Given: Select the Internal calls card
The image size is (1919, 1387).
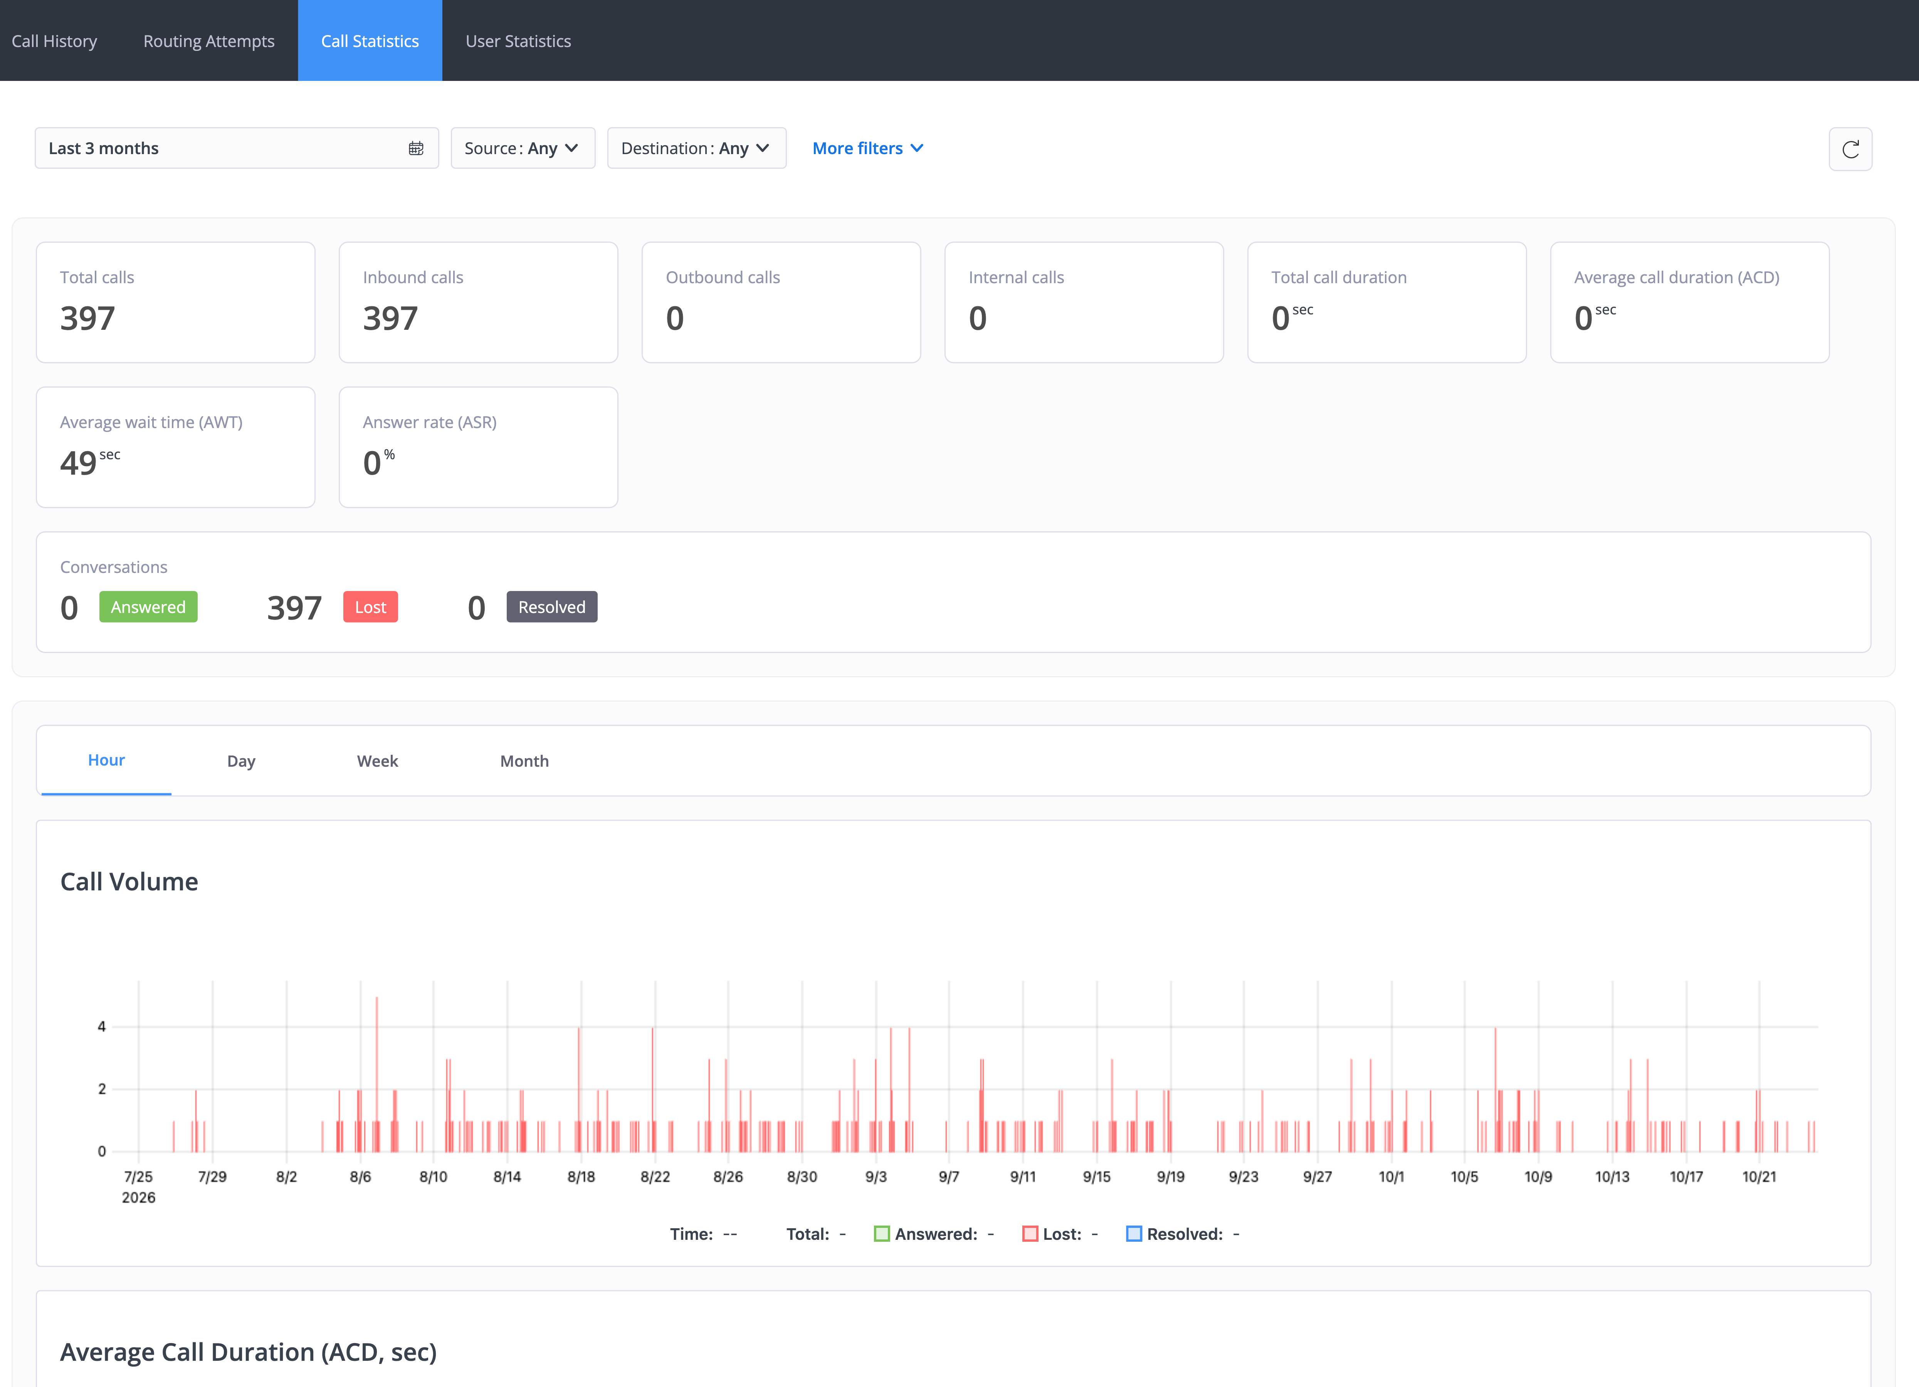Looking at the screenshot, I should [x=1085, y=303].
